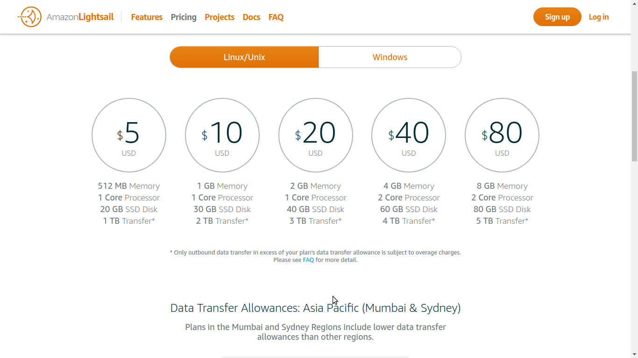638x358 pixels.
Task: Click the Amazon Lightsail brand name text
Action: [80, 17]
